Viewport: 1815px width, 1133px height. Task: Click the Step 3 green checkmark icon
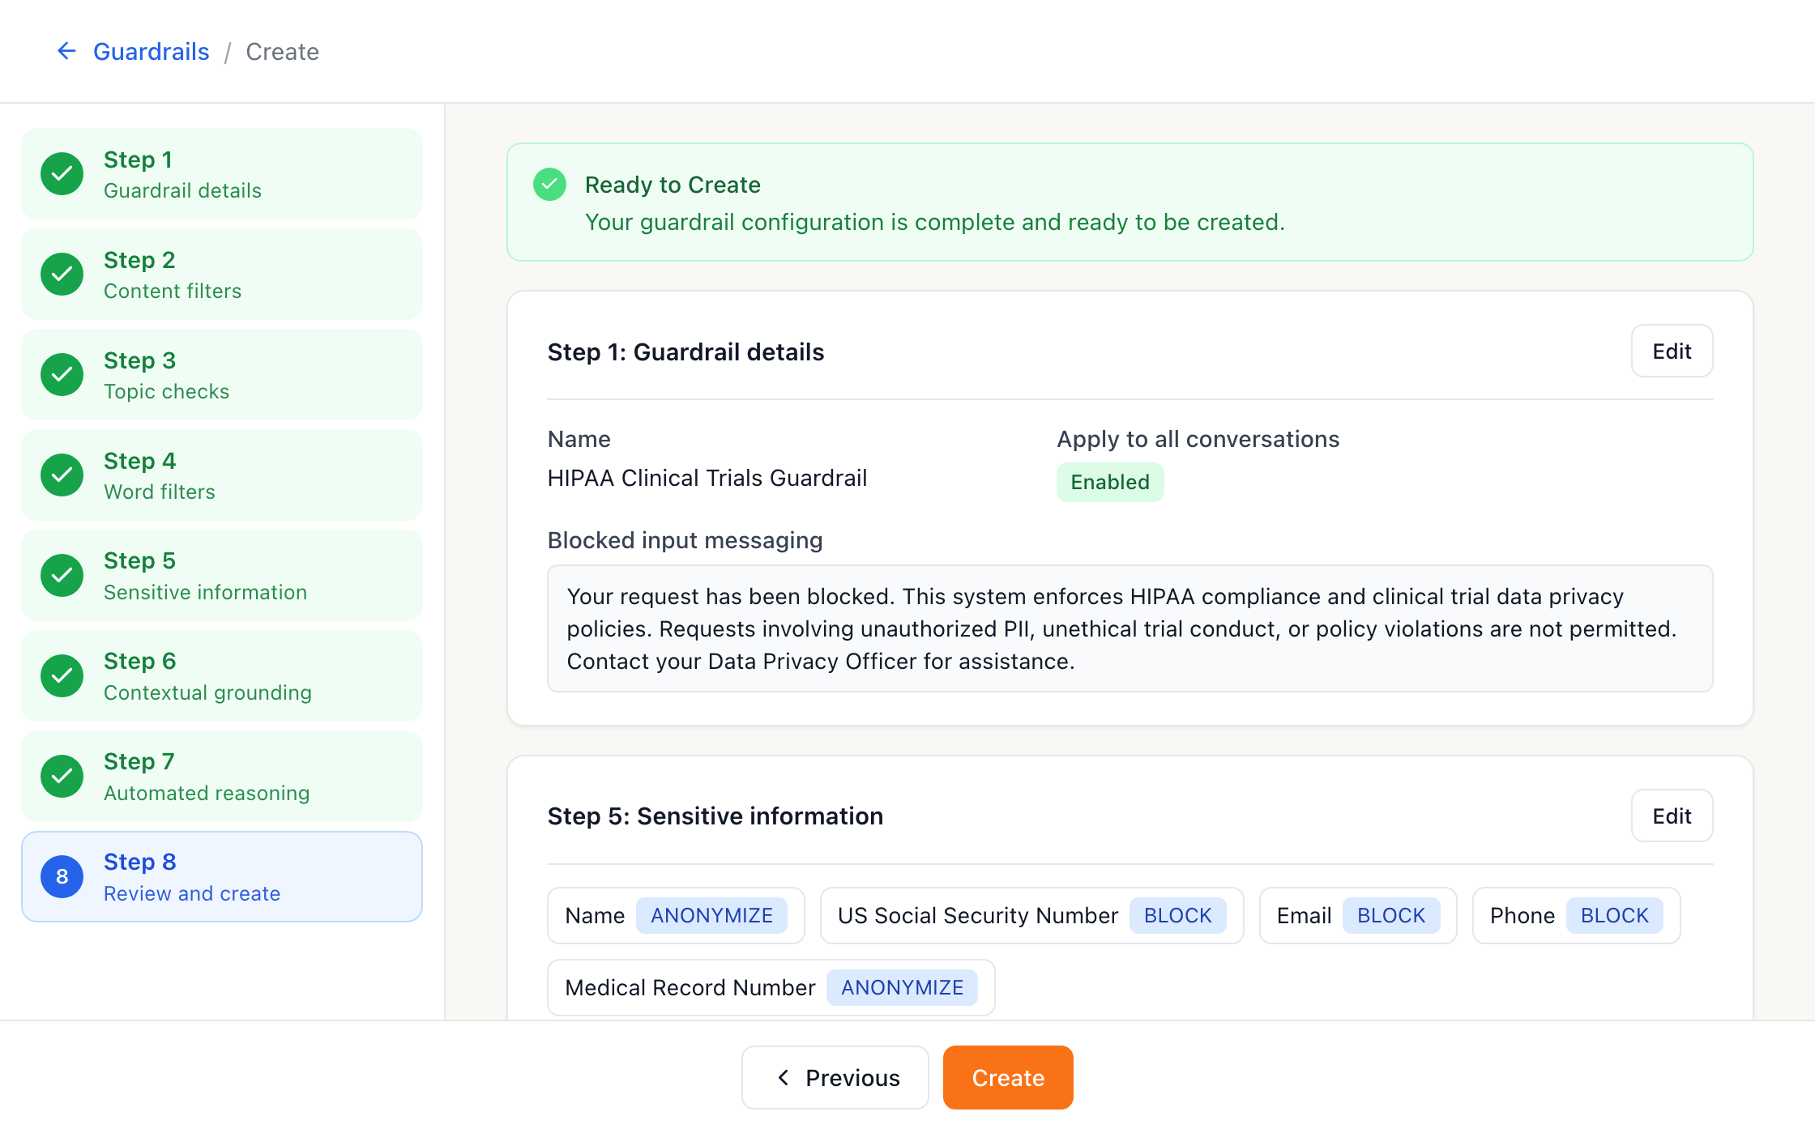coord(62,374)
